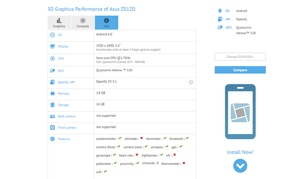Click the OS row icon
Screen dimensions: 306x179
point(52,35)
